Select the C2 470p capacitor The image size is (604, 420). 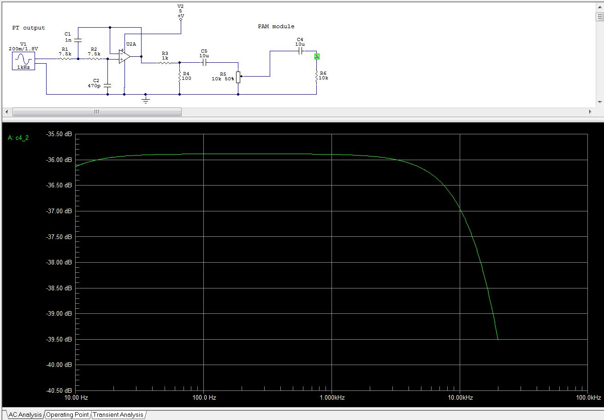107,85
